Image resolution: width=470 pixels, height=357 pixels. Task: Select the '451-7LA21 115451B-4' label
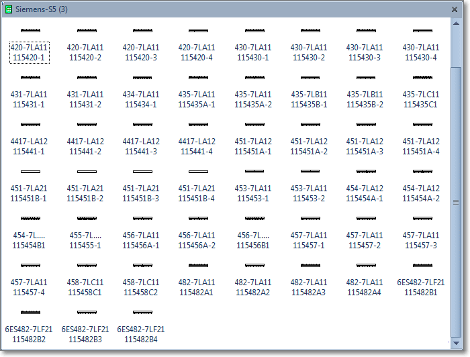coord(197,193)
